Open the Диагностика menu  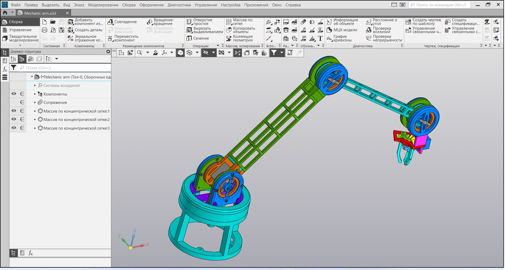pos(179,5)
